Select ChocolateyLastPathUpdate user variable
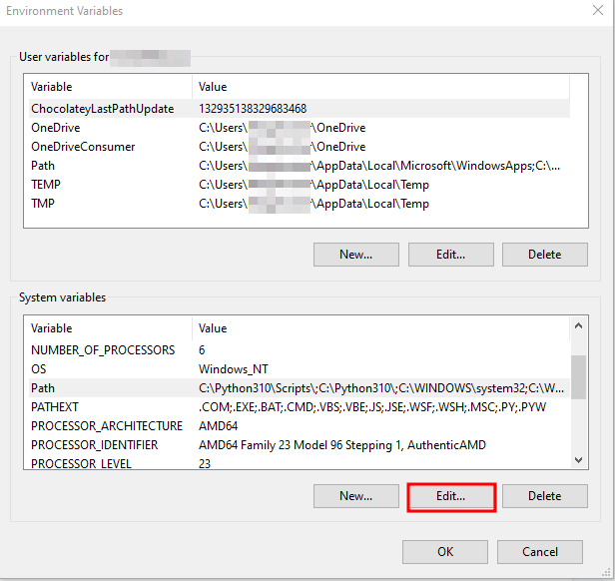 click(x=102, y=109)
